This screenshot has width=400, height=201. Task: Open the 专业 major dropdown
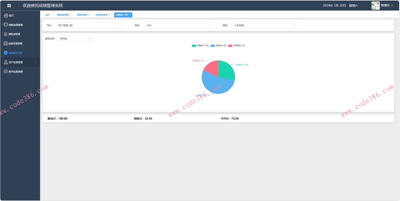[x=89, y=25]
